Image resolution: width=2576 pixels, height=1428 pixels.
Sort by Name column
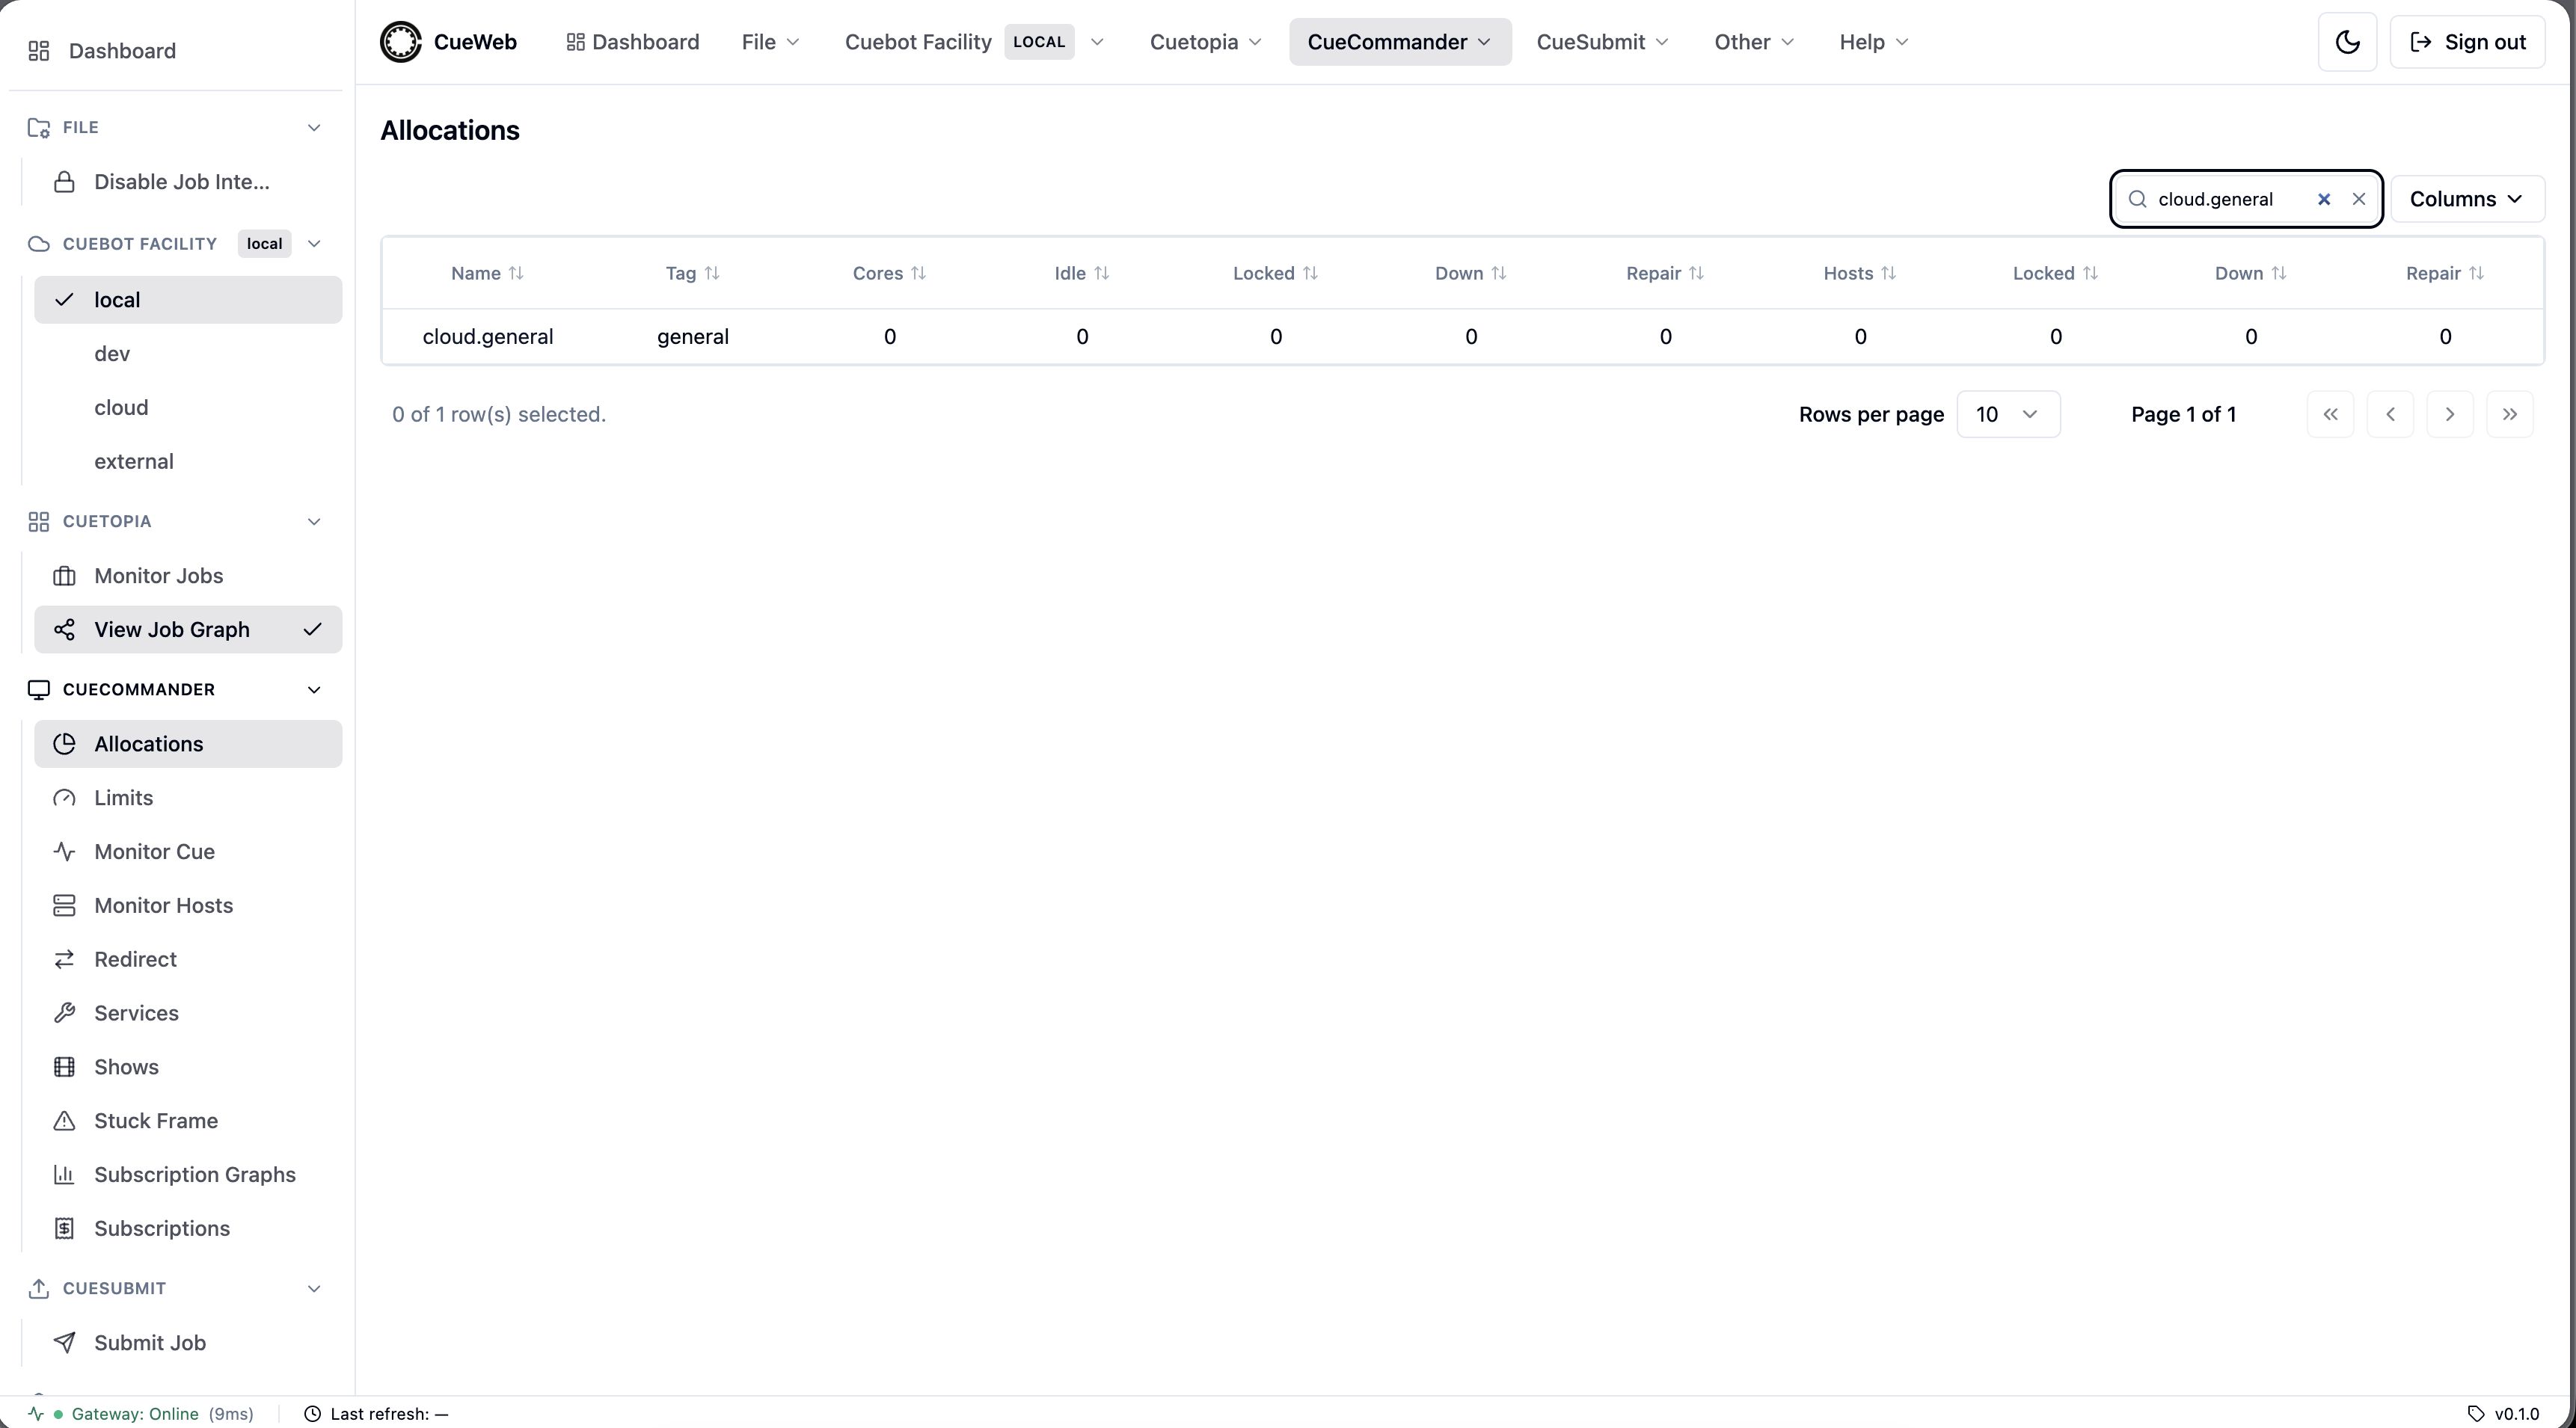pyautogui.click(x=487, y=274)
